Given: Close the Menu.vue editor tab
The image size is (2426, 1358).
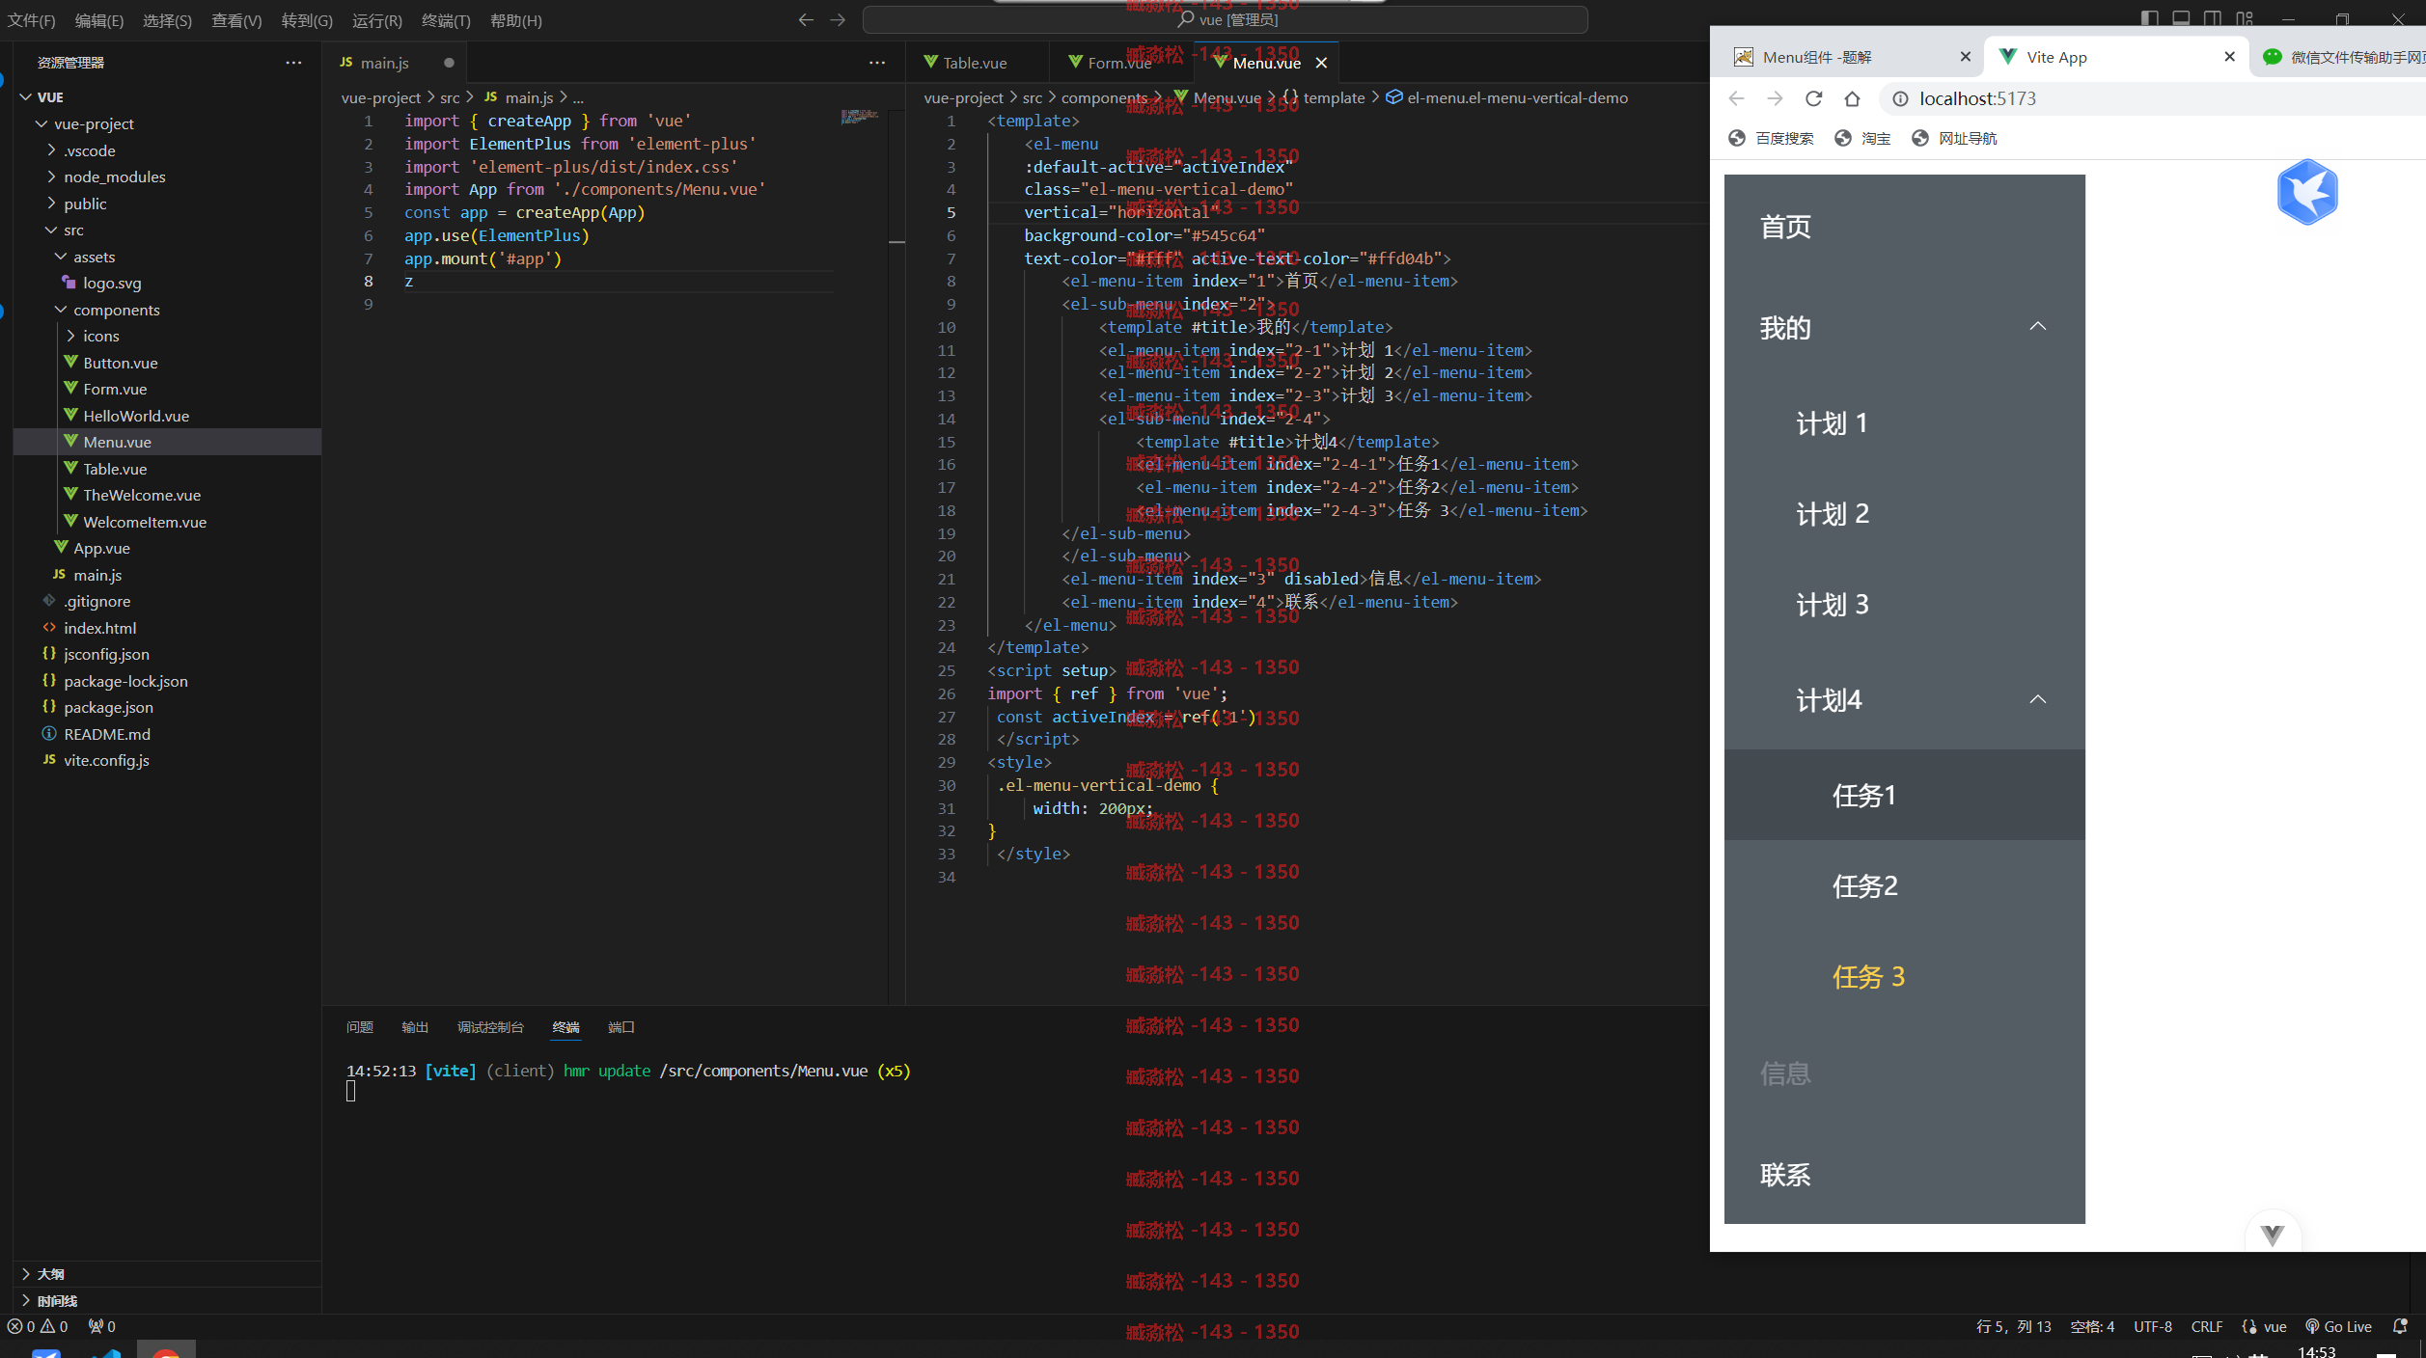Looking at the screenshot, I should tap(1321, 63).
